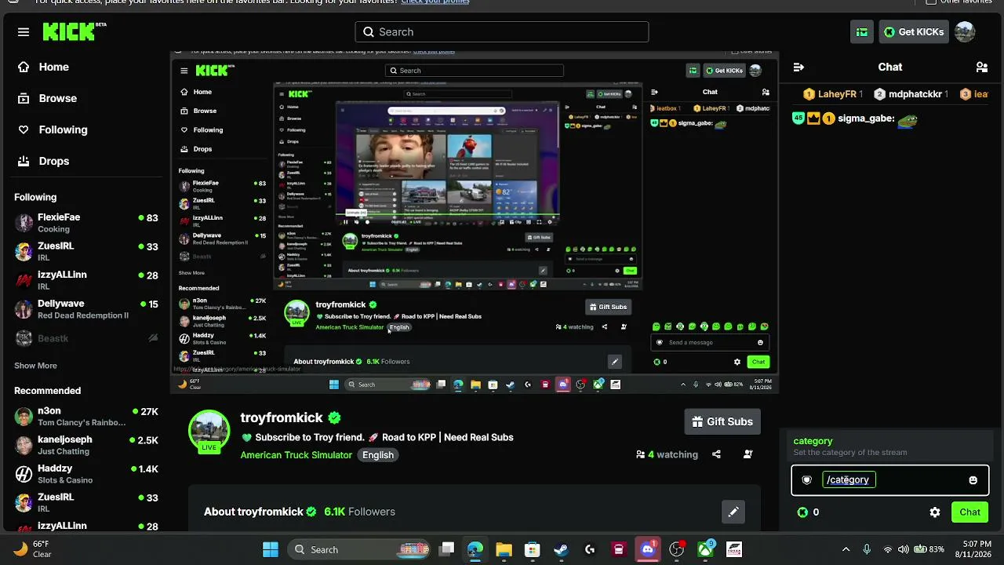Open offline channel Beastk in Following
Screen dimensions: 1004x565
[86, 338]
